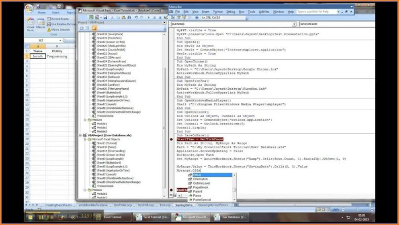Viewport: 399px width, 225px height.
Task: Open Microsoft Visual Basic taskbar button
Action: click(192, 217)
